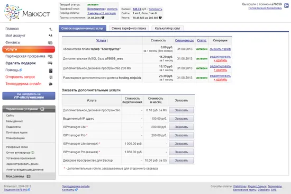Order Выделенный IP адрес with Заказать button
Image resolution: width=291 pixels, height=194 pixels.
(x=181, y=119)
